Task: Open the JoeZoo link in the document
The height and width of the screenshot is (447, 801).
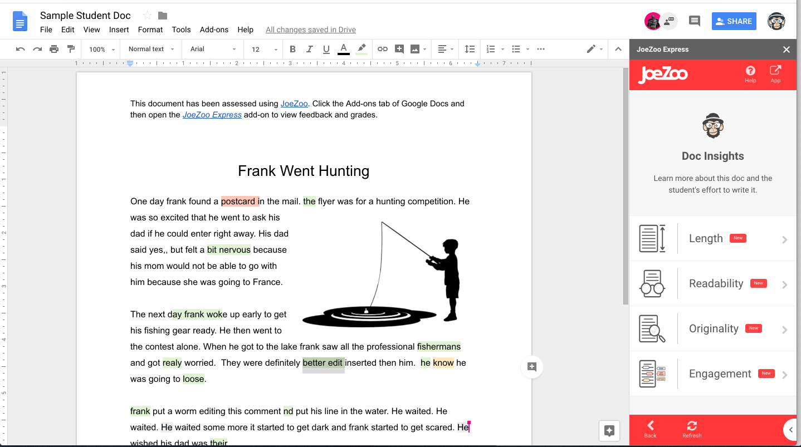Action: tap(294, 104)
